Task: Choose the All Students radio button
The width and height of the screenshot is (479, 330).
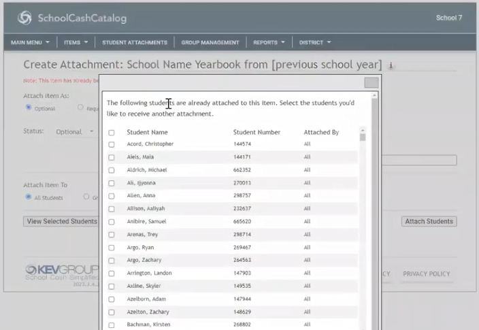Action: coord(29,197)
